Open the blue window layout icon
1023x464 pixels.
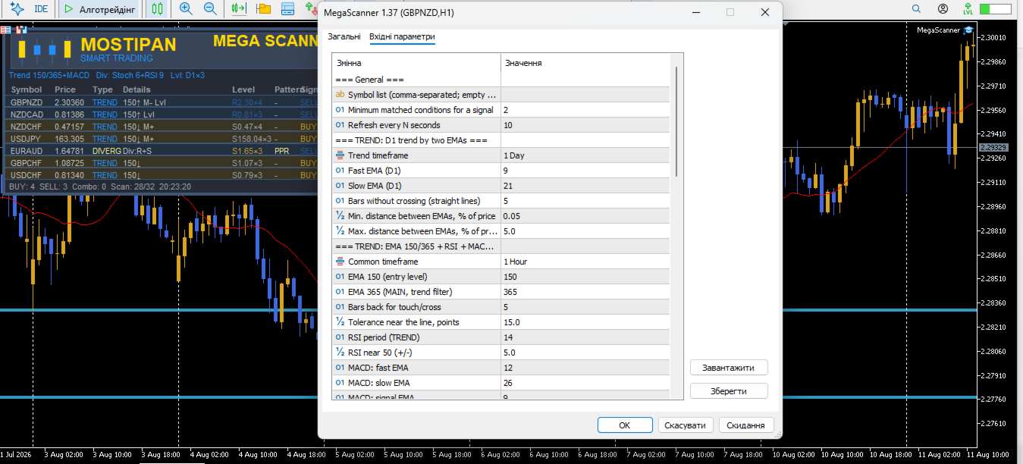pyautogui.click(x=287, y=9)
